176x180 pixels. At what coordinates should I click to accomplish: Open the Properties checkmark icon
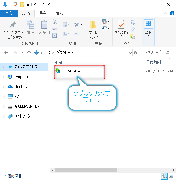pos(121,24)
